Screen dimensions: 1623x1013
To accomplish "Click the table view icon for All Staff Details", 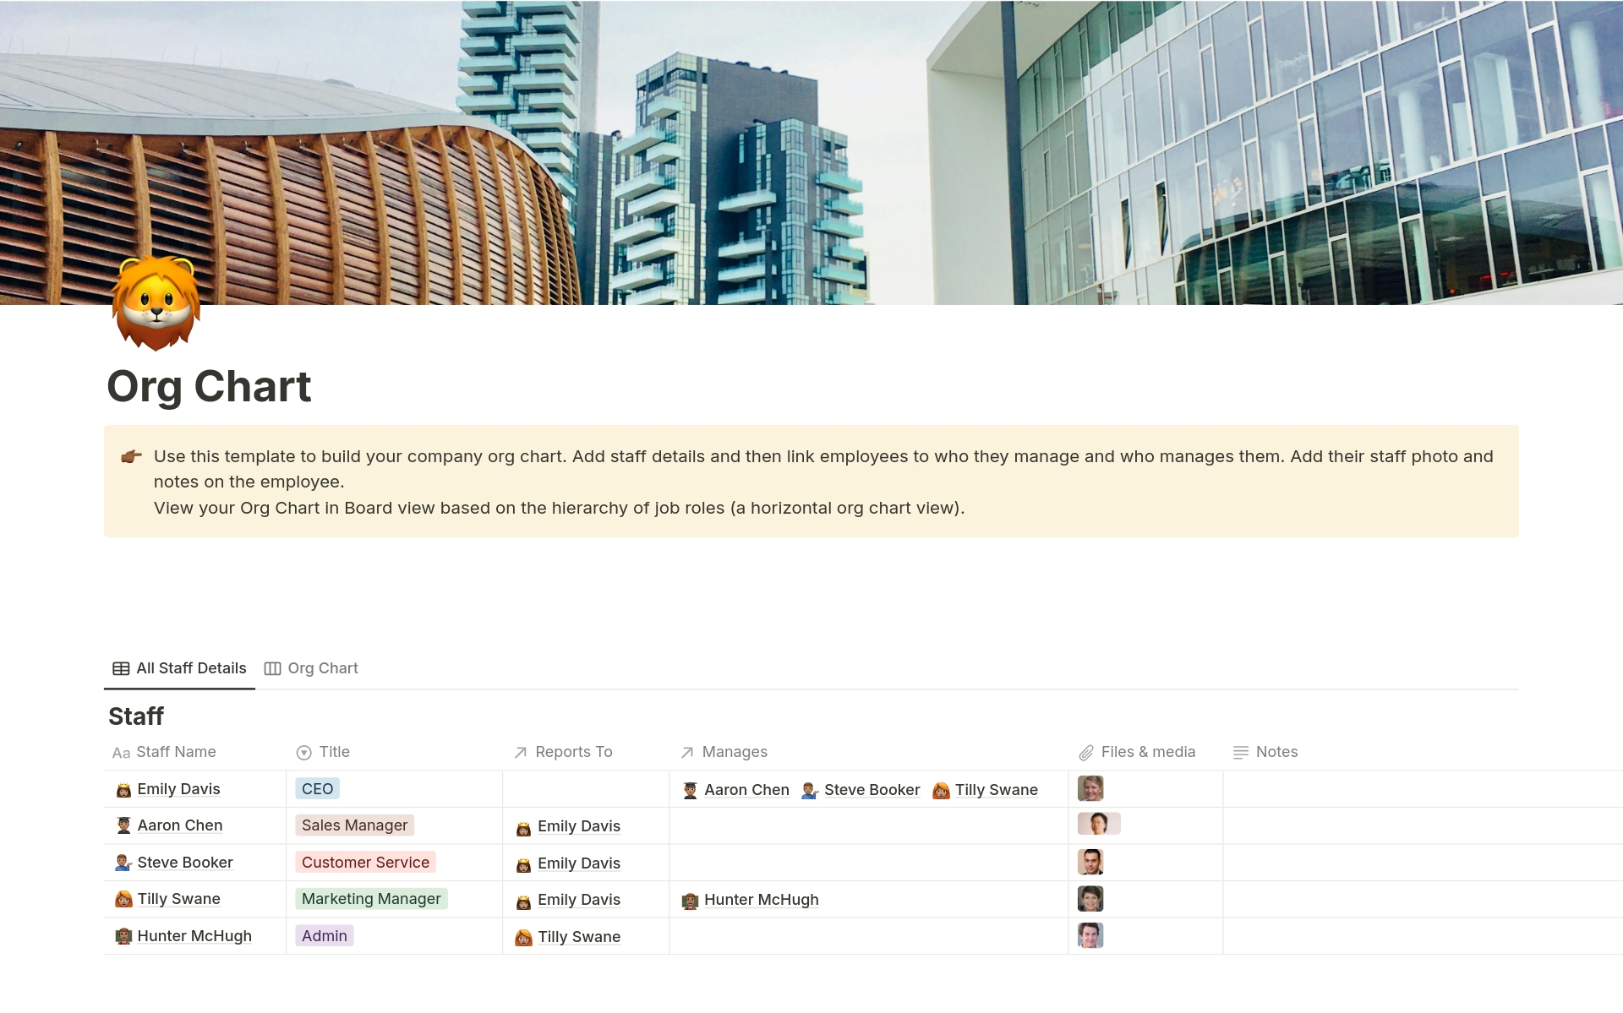I will (120, 667).
